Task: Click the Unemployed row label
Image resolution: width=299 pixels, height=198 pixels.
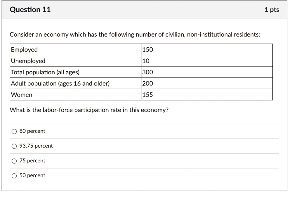Action: pos(28,61)
